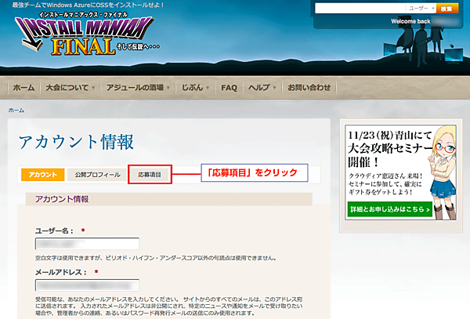
Task: Click the 詳細とお申し込みはこちら green button
Action: point(389,209)
